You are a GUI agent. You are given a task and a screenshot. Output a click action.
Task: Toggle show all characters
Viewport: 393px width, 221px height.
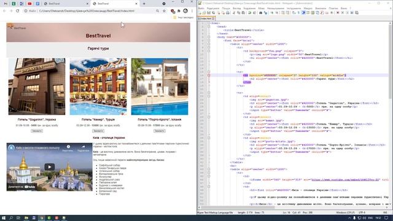298,12
